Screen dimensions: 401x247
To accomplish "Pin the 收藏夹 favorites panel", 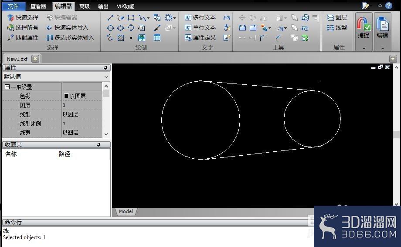I will [99, 145].
